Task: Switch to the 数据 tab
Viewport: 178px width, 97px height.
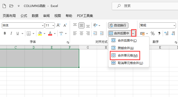Action: (35, 16)
